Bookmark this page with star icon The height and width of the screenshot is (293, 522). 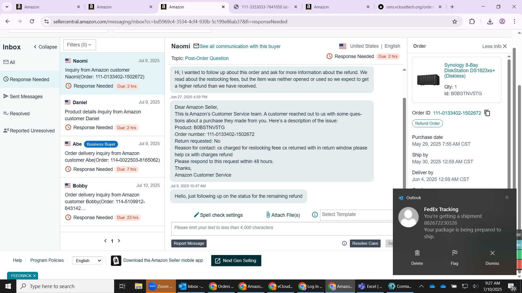coord(455,21)
